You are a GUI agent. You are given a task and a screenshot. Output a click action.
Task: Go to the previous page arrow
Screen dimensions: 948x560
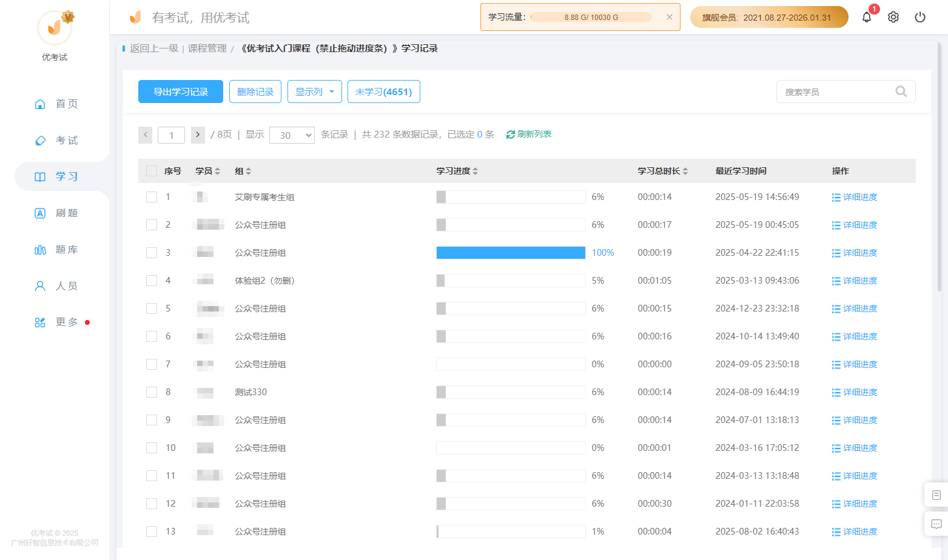click(x=145, y=135)
